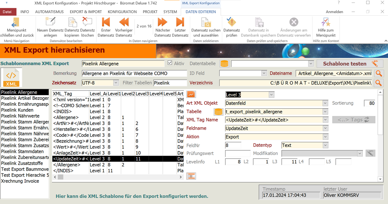388x204 pixels.
Task: Click the Datensatz kopieren icon
Action: tap(72, 22)
